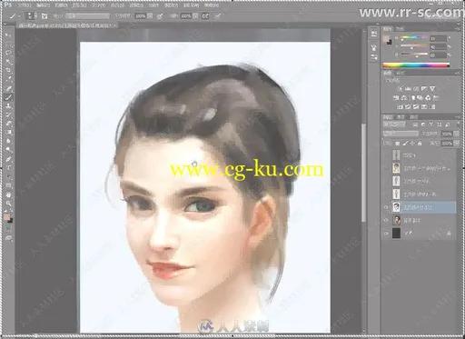The height and width of the screenshot is (339, 465).
Task: Select the Clone Stamp tool
Action: [x=8, y=106]
